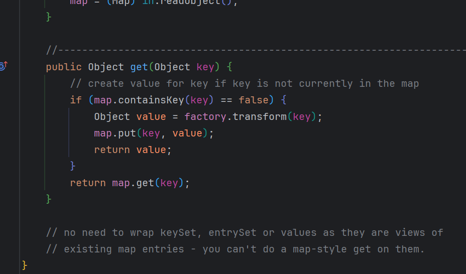Click the overridden method gutter icon

(x=3, y=66)
